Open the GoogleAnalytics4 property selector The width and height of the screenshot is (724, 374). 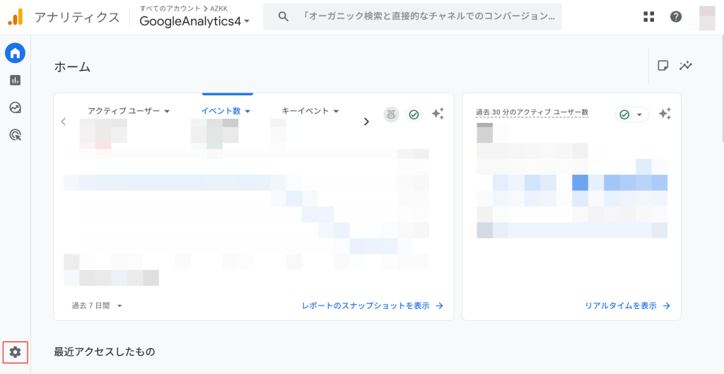pyautogui.click(x=194, y=21)
